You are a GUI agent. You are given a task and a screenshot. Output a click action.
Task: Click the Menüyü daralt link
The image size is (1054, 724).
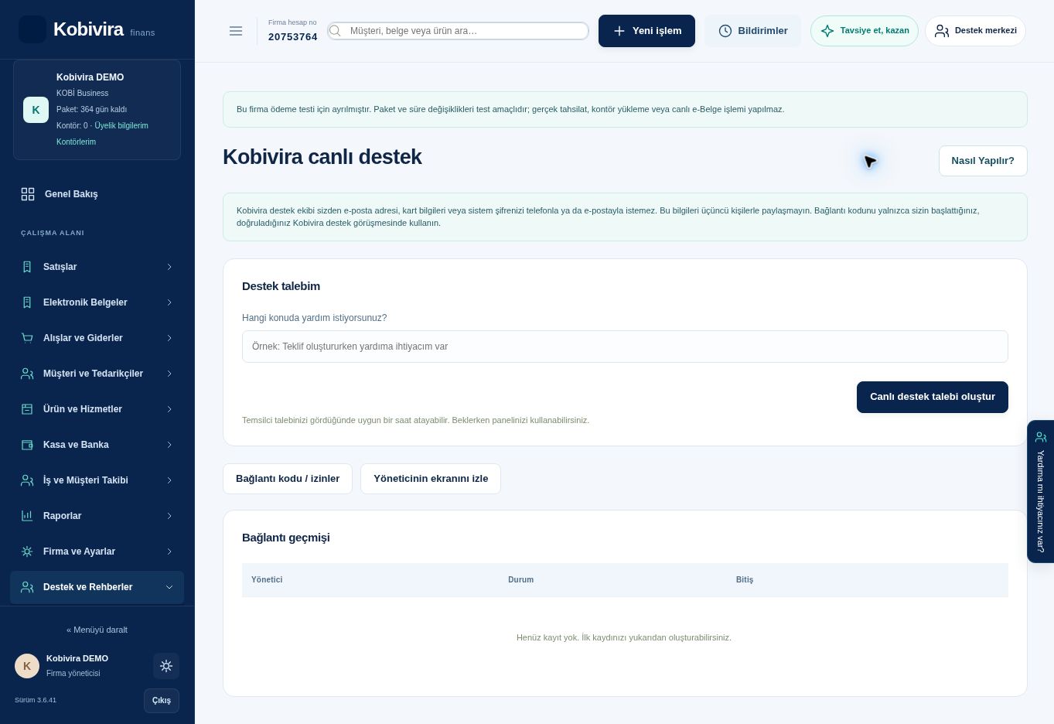point(97,630)
